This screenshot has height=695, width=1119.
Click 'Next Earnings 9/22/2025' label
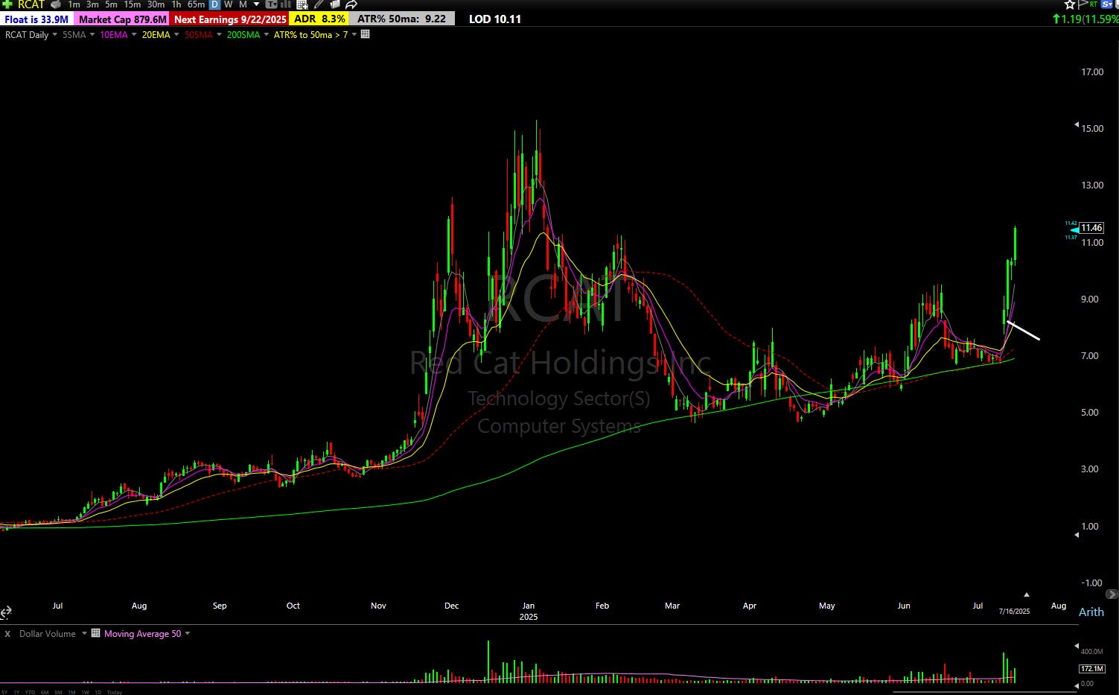pyautogui.click(x=229, y=19)
